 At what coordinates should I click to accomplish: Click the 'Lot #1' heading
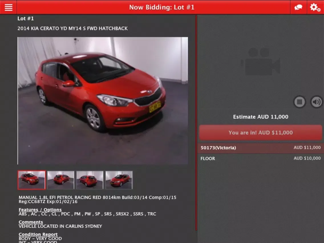pos(26,19)
